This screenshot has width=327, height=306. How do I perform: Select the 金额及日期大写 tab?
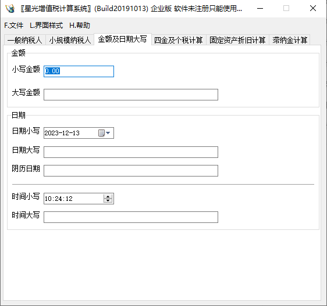click(123, 39)
